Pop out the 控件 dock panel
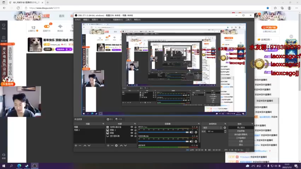The width and height of the screenshot is (301, 169). click(252, 124)
